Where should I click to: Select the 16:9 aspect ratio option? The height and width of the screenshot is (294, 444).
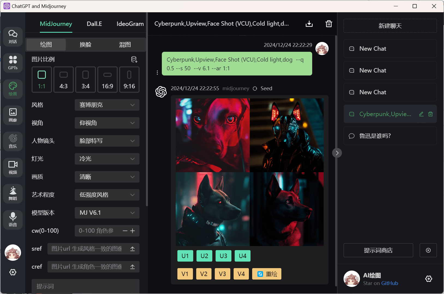pyautogui.click(x=108, y=80)
